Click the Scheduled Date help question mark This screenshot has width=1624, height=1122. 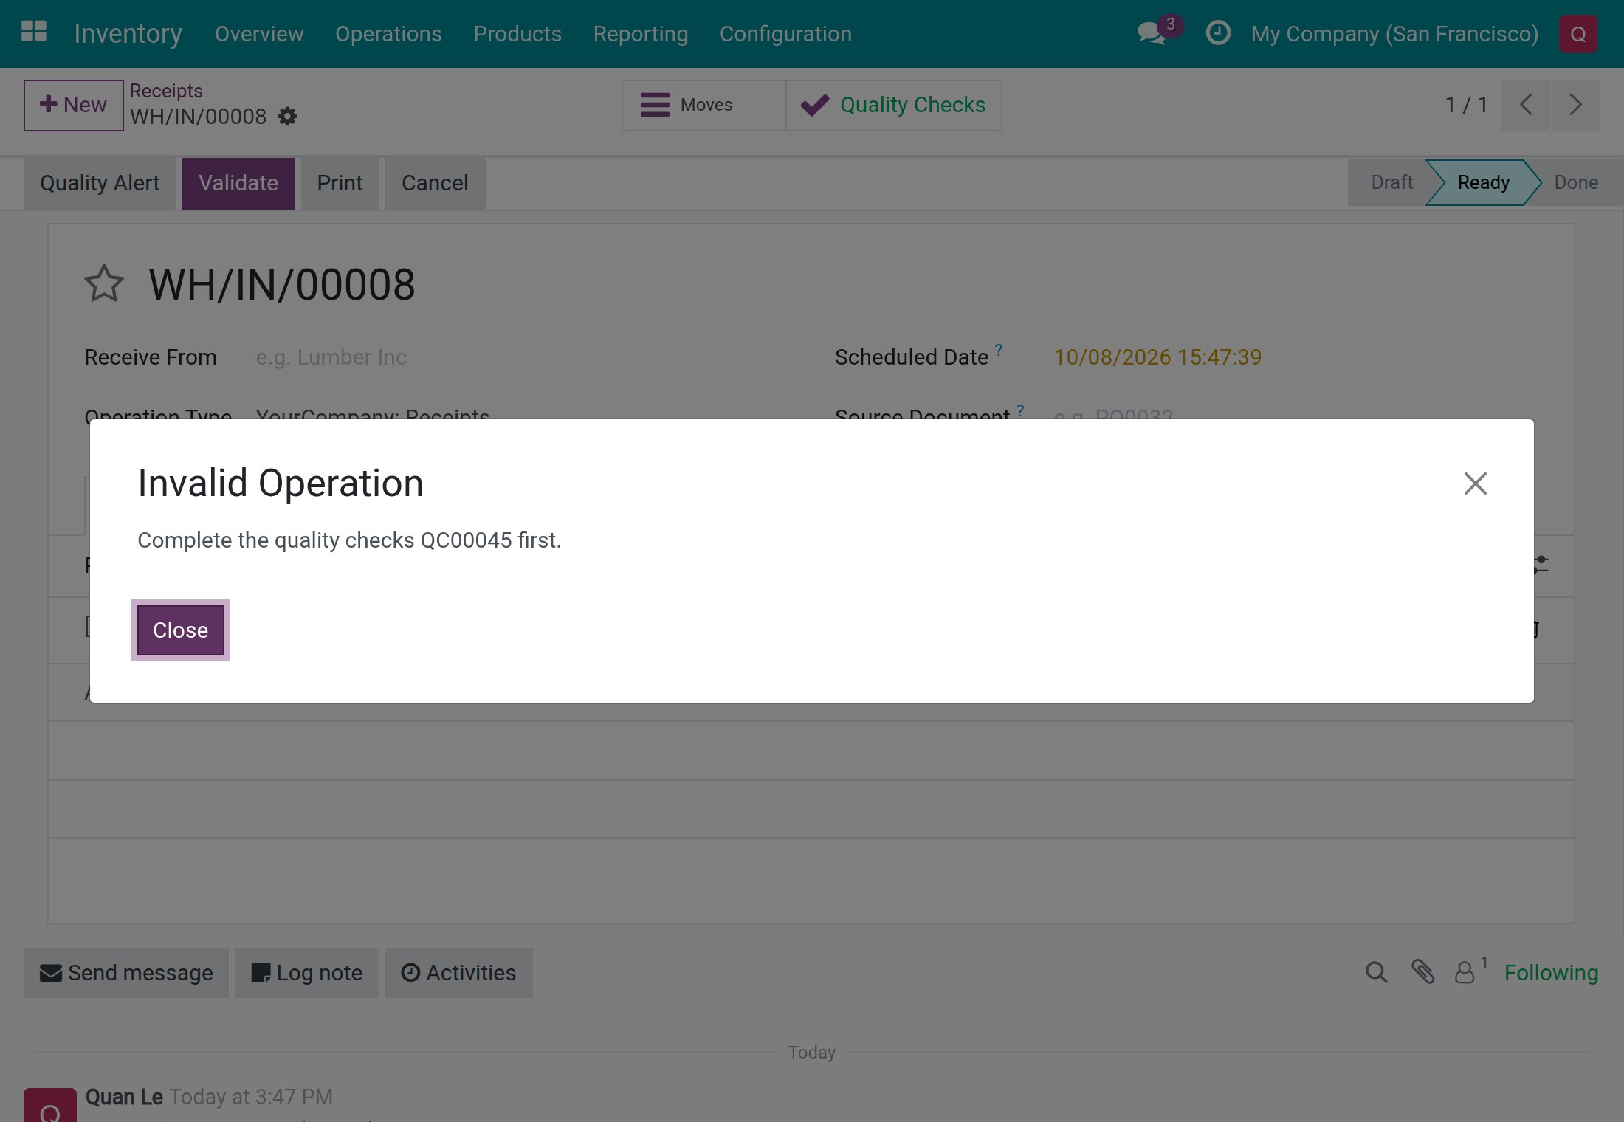pos(998,350)
